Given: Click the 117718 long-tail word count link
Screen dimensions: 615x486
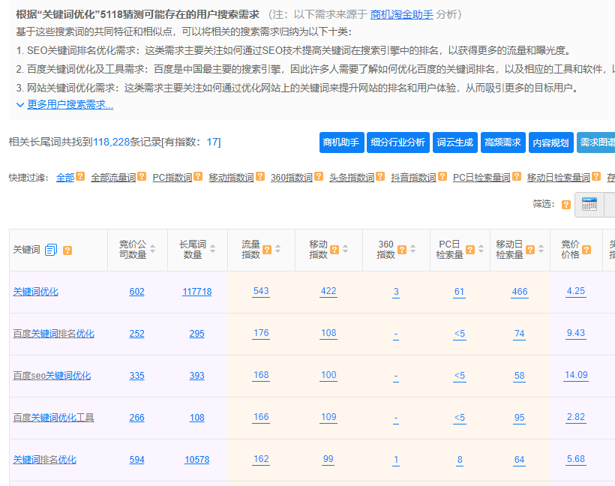Looking at the screenshot, I should pyautogui.click(x=196, y=292).
